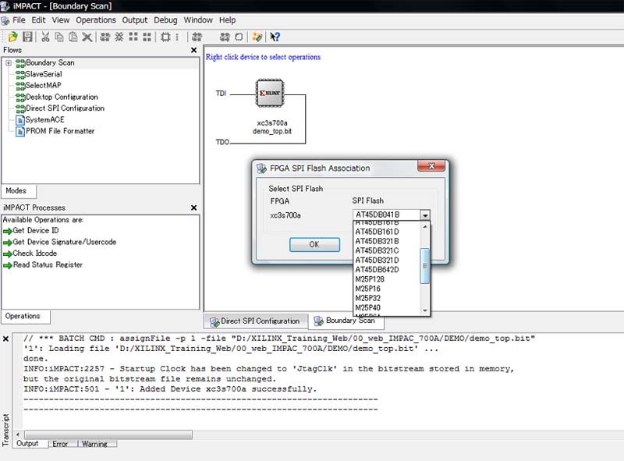Image resolution: width=624 pixels, height=461 pixels.
Task: Launch the wizard toolbar icon
Action: (x=257, y=37)
